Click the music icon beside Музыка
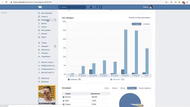 39,34
